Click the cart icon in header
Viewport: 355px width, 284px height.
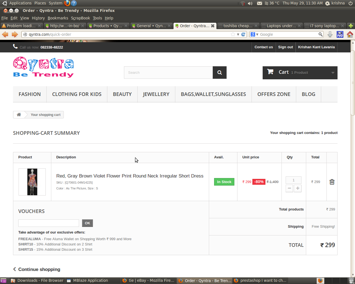point(270,72)
